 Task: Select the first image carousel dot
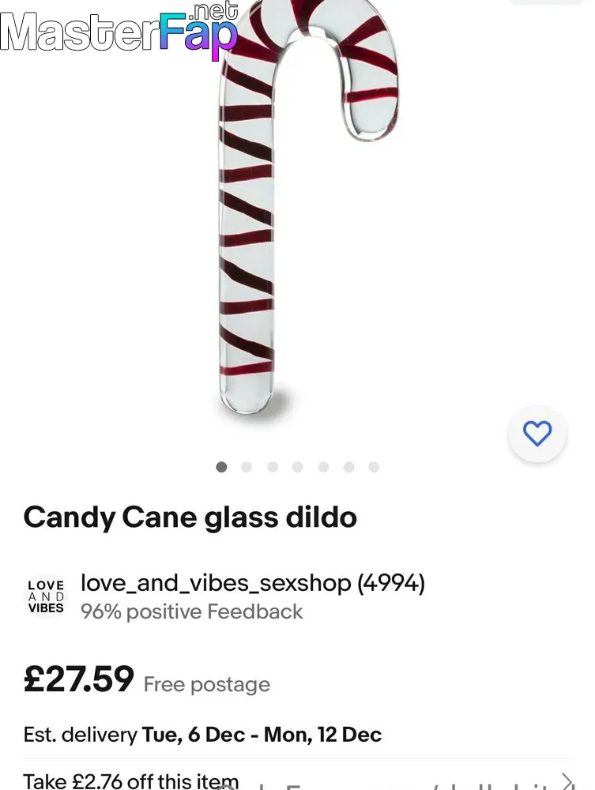click(x=221, y=467)
